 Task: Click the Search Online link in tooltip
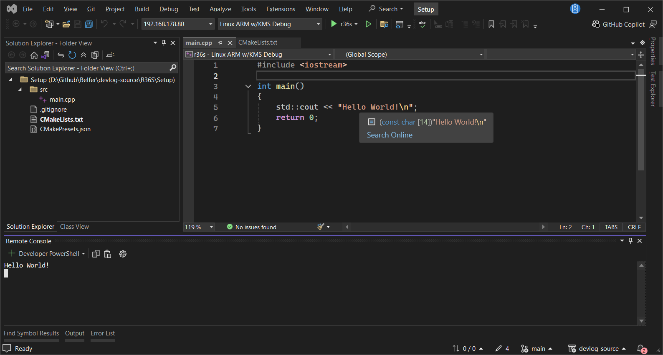coord(390,135)
